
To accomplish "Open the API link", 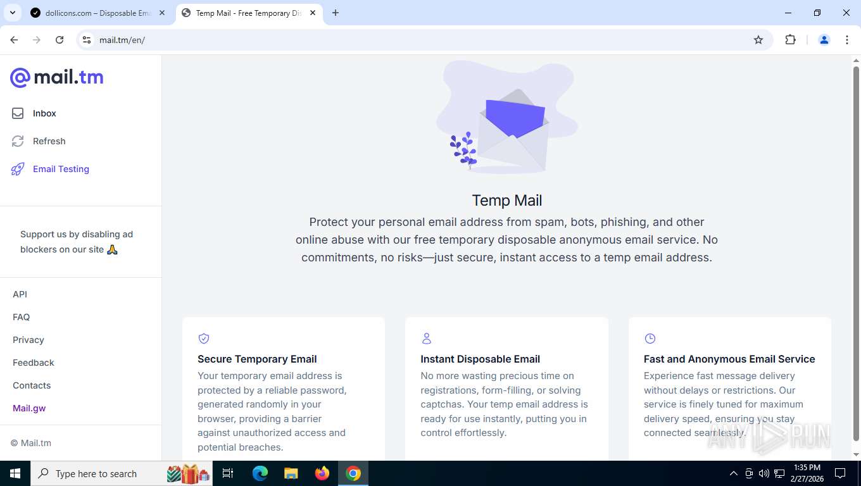I will [20, 294].
